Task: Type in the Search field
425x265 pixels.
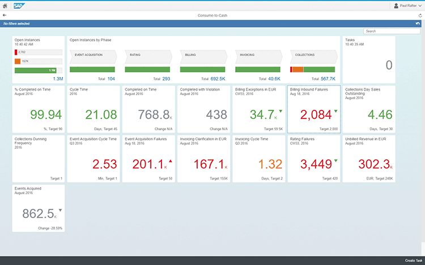Action: pos(389,31)
